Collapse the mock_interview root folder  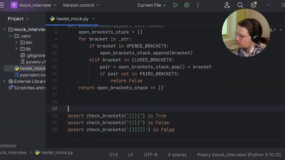pyautogui.click(x=4, y=29)
